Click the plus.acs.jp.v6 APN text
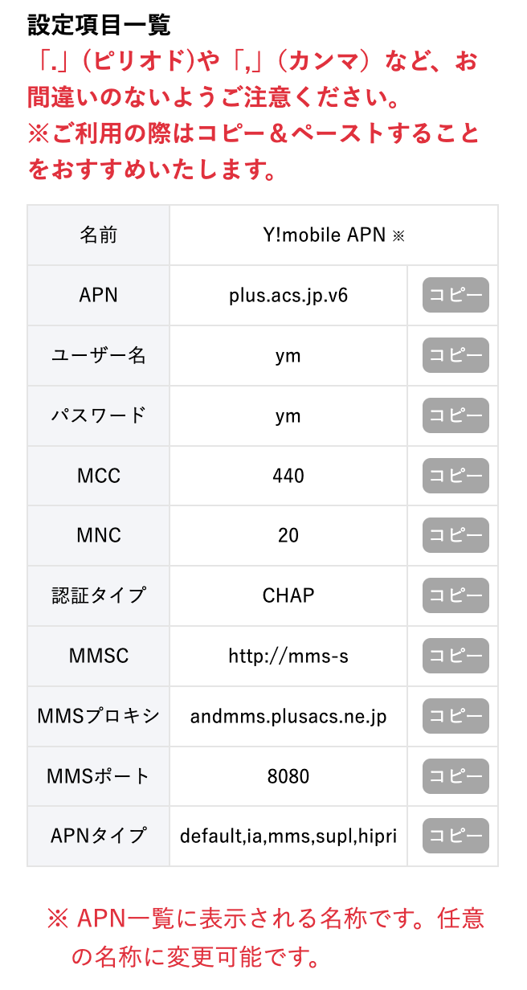 click(x=288, y=296)
